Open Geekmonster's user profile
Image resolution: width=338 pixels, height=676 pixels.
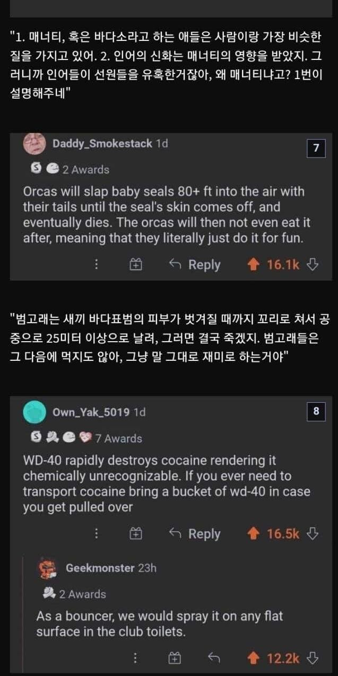[x=100, y=568]
